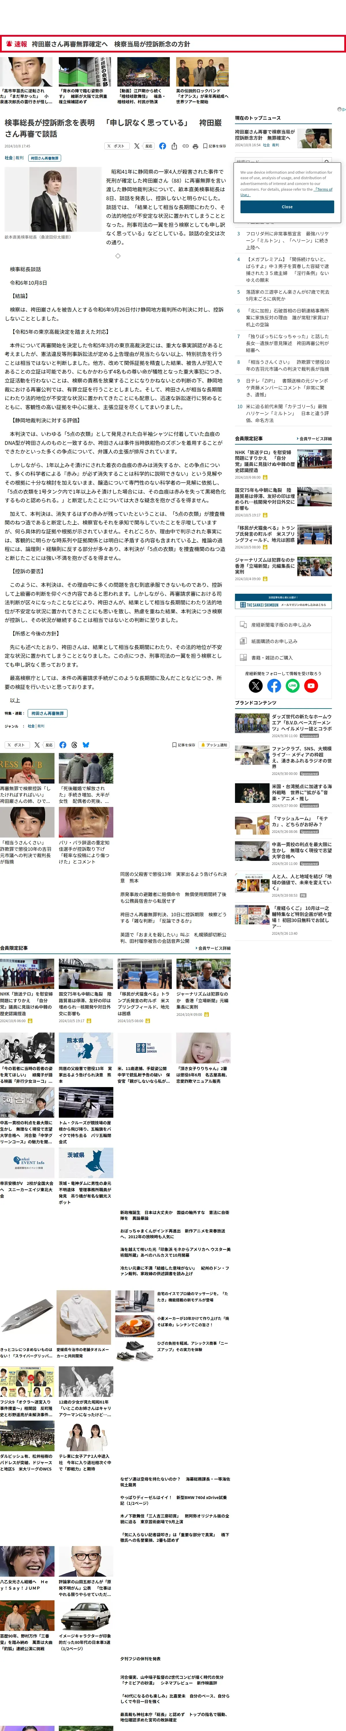Follow Sankei on YouTube via the red icon

(x=311, y=685)
